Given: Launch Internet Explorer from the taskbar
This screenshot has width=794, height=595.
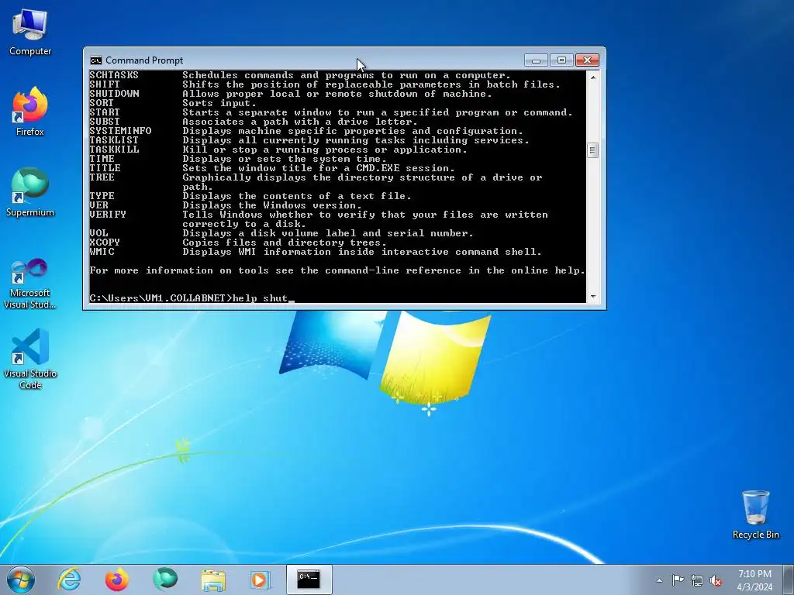Looking at the screenshot, I should tap(69, 580).
